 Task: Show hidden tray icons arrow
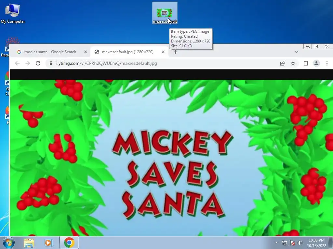point(276,243)
